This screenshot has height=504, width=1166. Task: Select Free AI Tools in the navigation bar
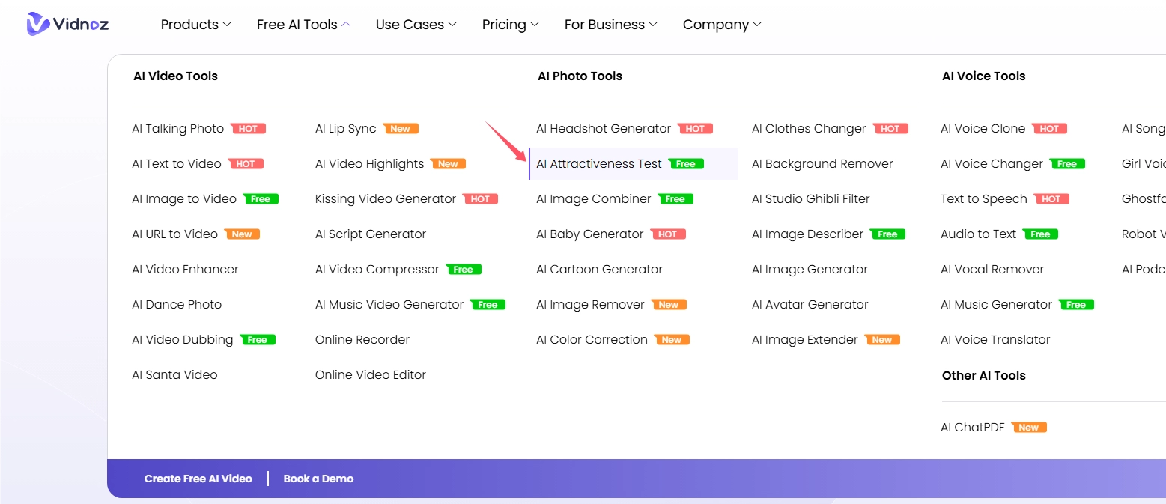[297, 24]
